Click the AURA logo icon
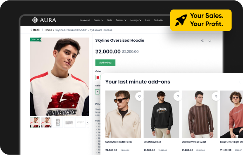This screenshot has height=155, width=243. [x=35, y=20]
